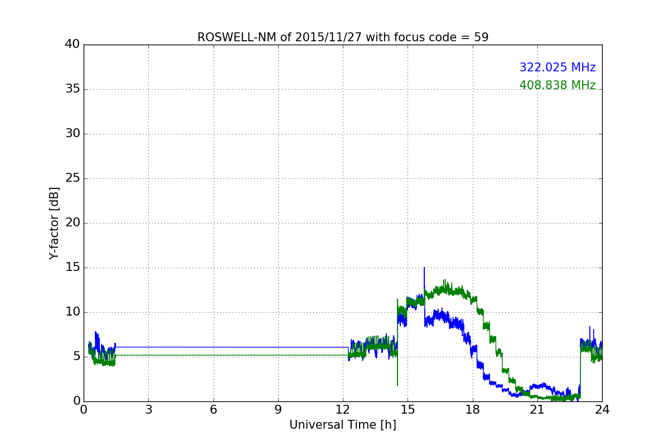
Task: Click the y-axis tick label '25'
Action: 72,178
